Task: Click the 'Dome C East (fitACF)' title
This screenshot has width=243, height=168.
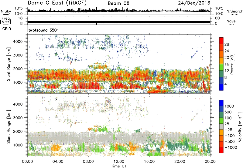Action: click(57, 3)
